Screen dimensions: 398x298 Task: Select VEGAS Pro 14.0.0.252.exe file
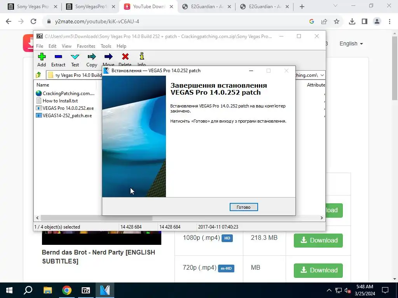pos(65,108)
